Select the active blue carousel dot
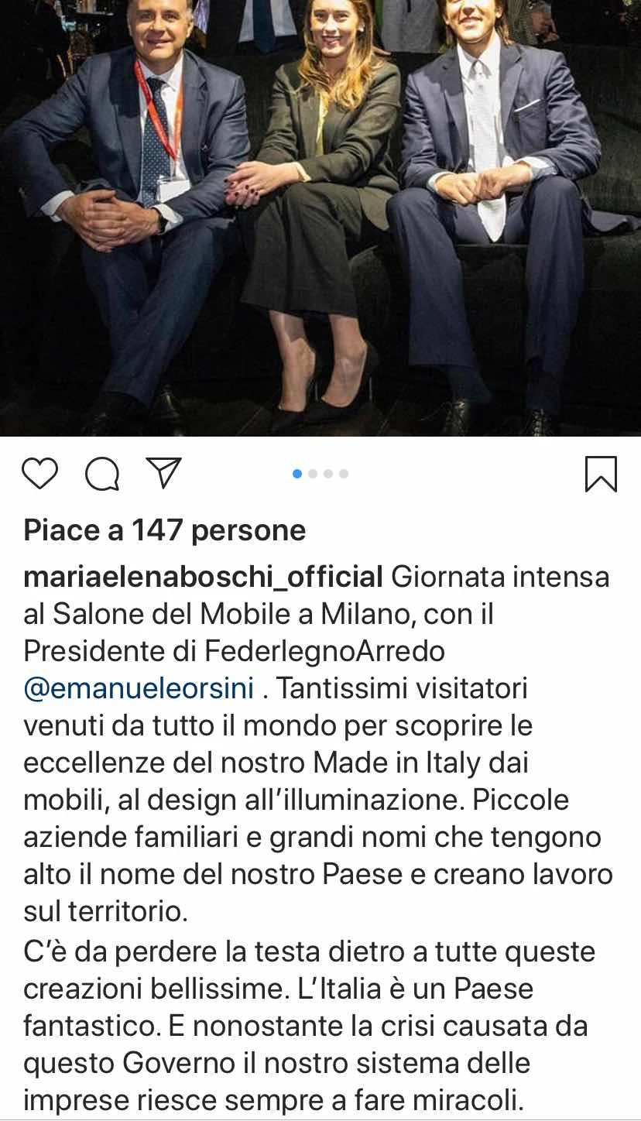 297,474
